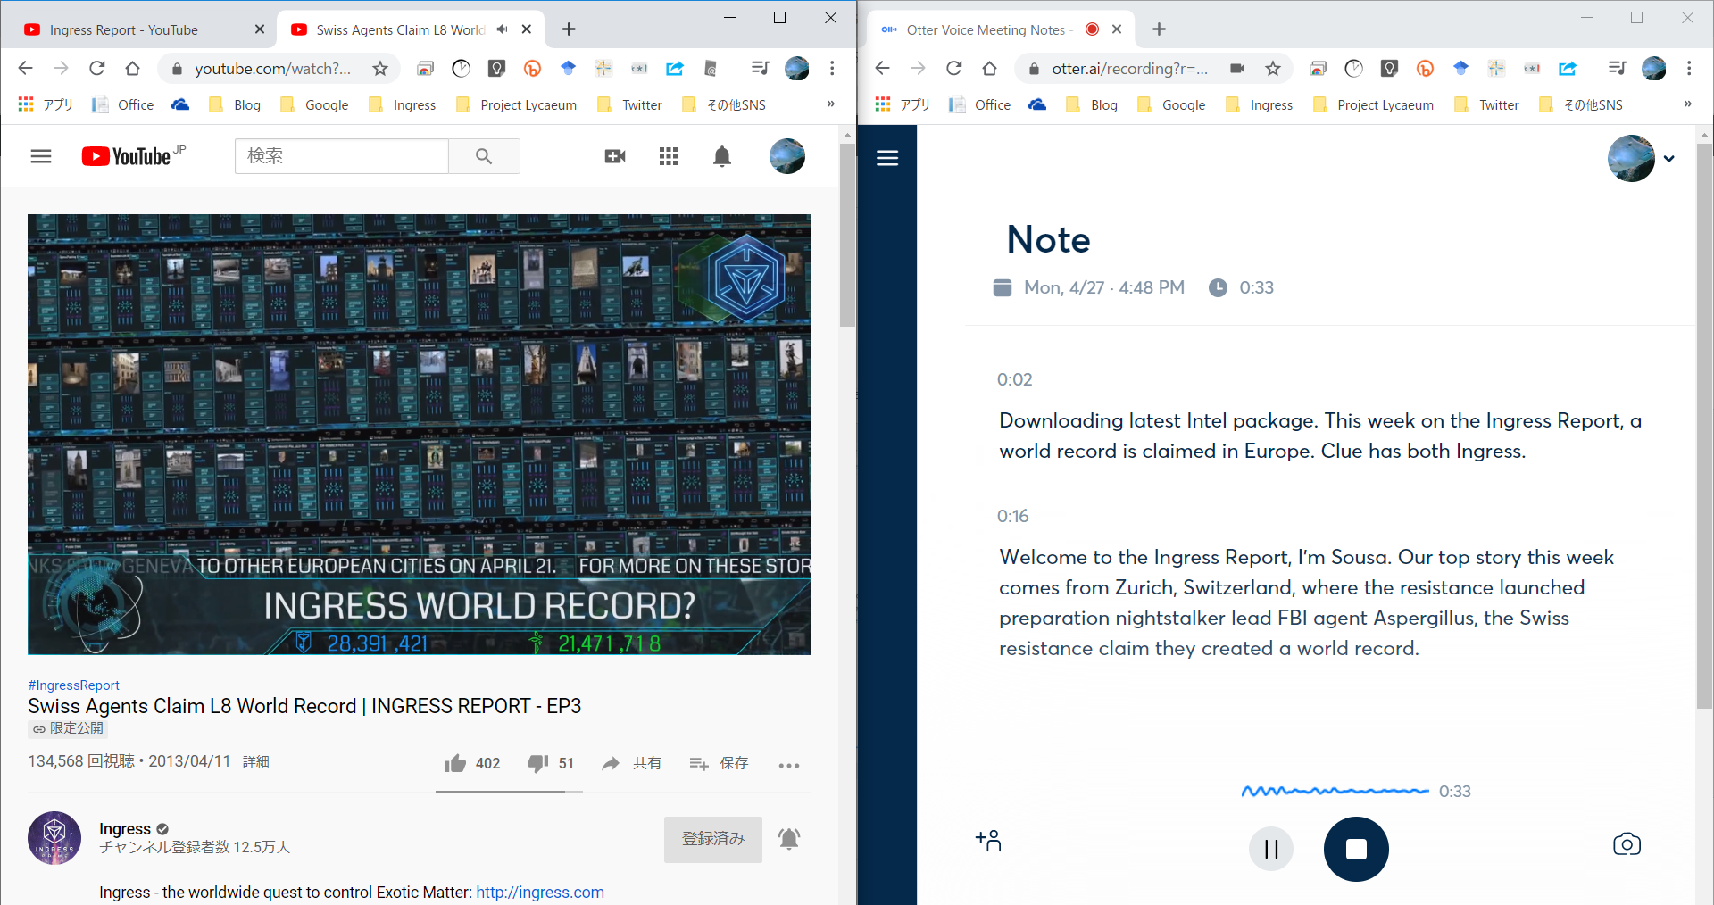Take a snapshot with the Otter camera icon
Screen dimensions: 1714x905
(1627, 844)
